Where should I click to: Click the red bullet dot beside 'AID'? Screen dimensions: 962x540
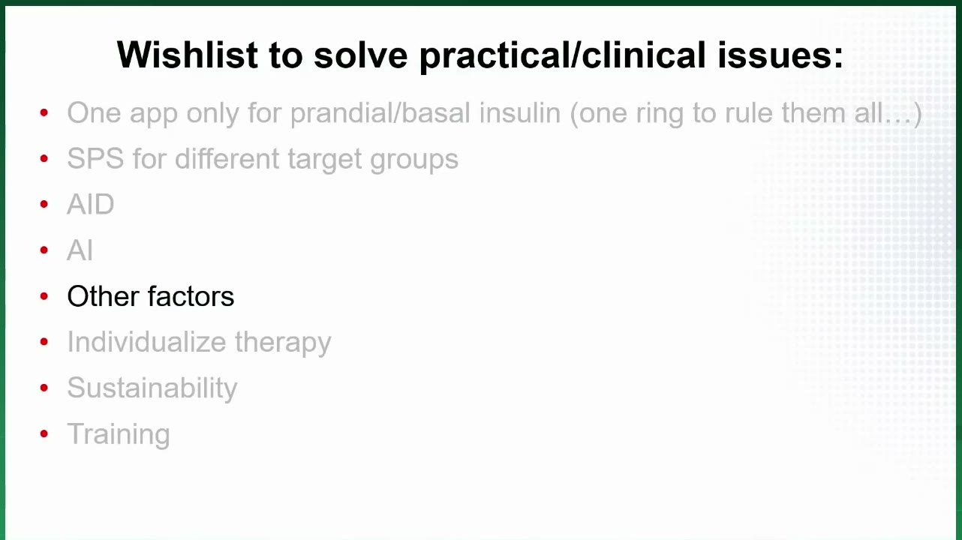click(x=44, y=205)
